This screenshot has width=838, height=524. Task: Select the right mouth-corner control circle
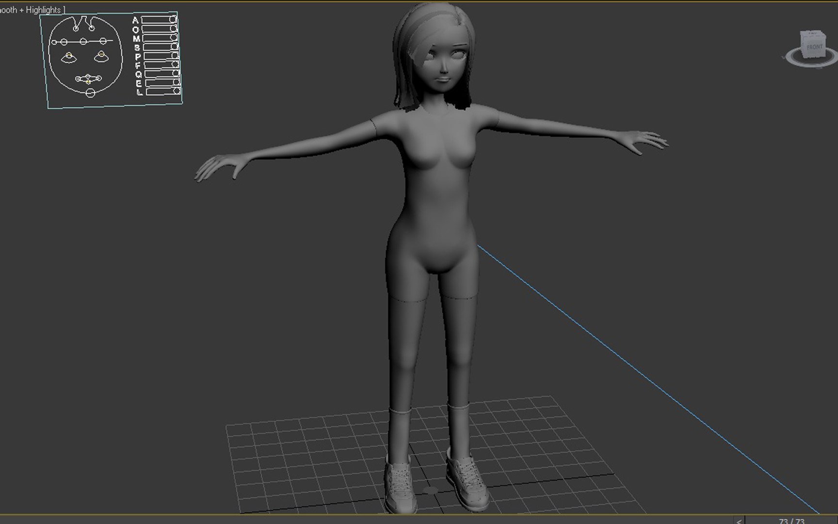tap(98, 78)
